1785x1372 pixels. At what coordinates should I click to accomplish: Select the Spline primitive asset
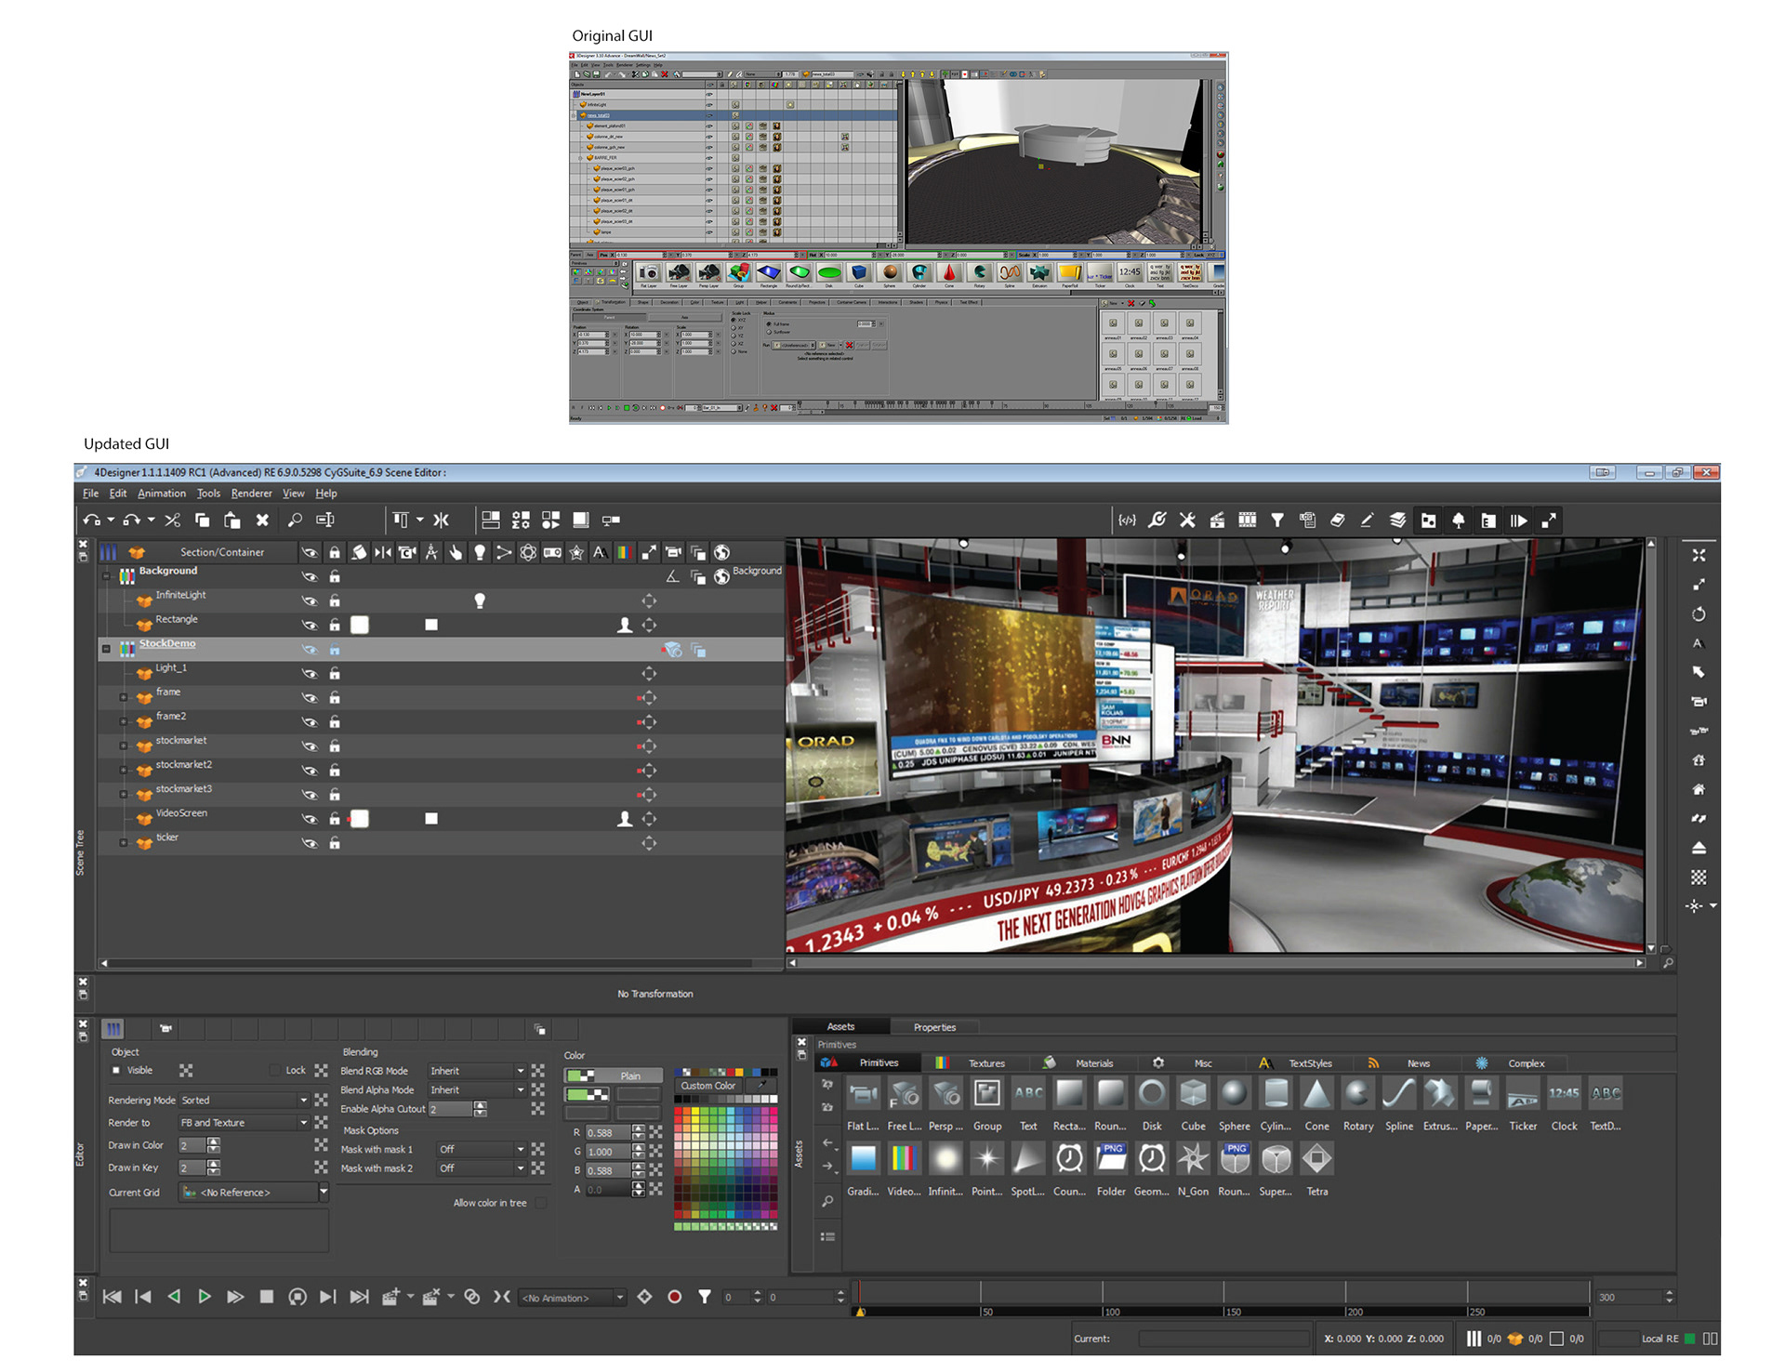click(x=1398, y=1095)
